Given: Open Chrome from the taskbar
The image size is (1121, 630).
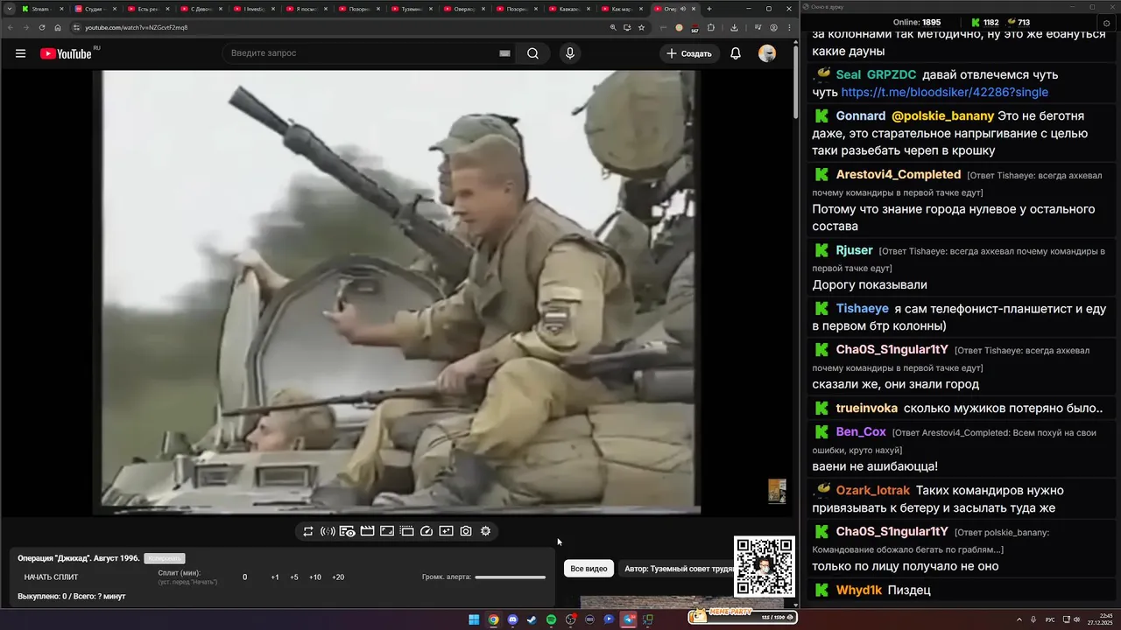Looking at the screenshot, I should tap(493, 619).
